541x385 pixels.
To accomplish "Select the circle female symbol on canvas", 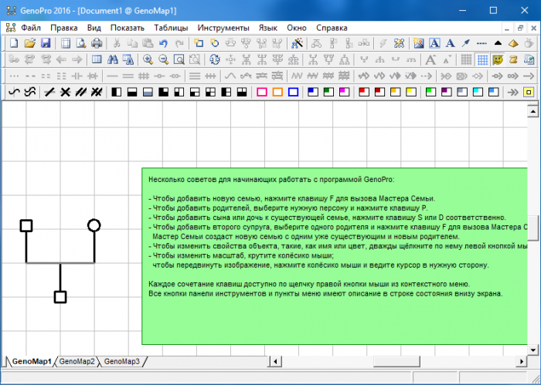I will pyautogui.click(x=94, y=225).
